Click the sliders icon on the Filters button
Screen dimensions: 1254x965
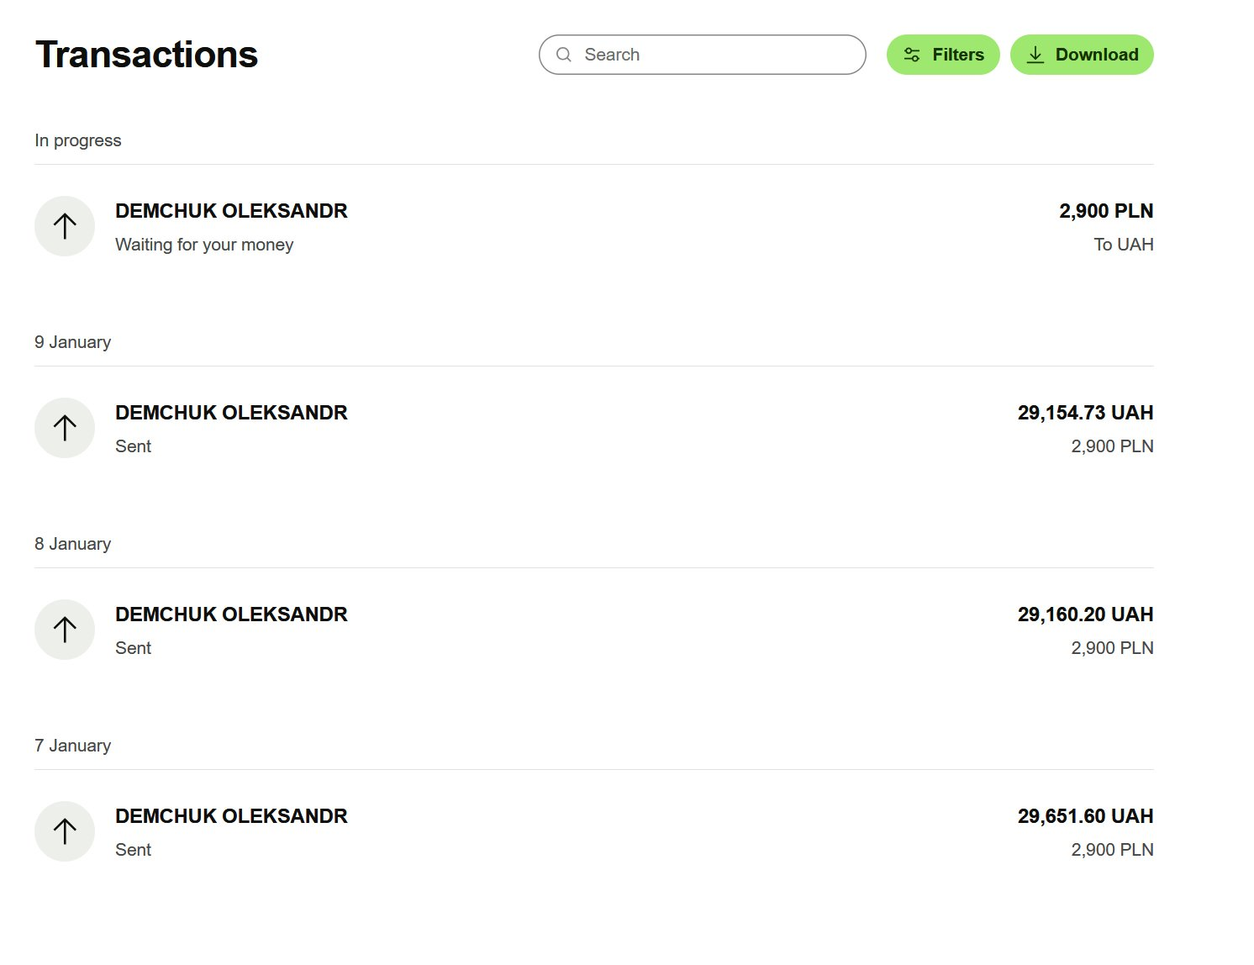(912, 55)
